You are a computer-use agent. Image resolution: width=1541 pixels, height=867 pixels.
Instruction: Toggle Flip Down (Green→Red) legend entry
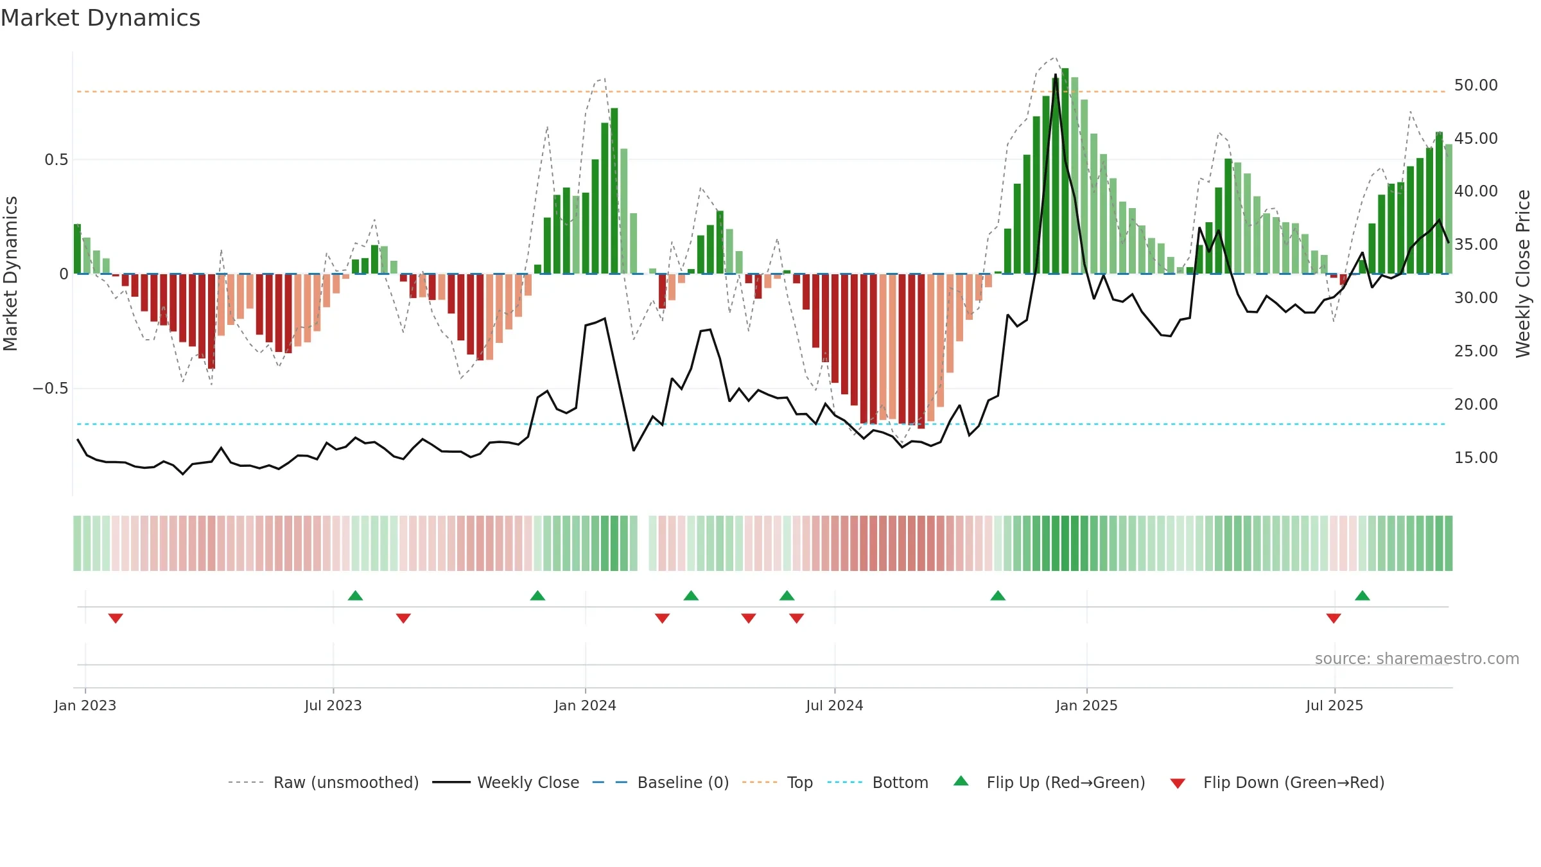[x=1276, y=782]
